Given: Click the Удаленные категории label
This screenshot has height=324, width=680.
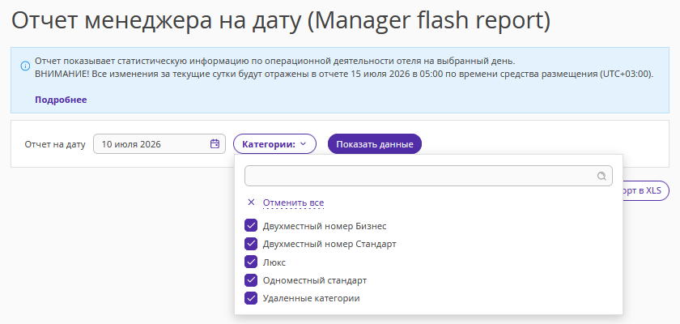Looking at the screenshot, I should tap(312, 299).
